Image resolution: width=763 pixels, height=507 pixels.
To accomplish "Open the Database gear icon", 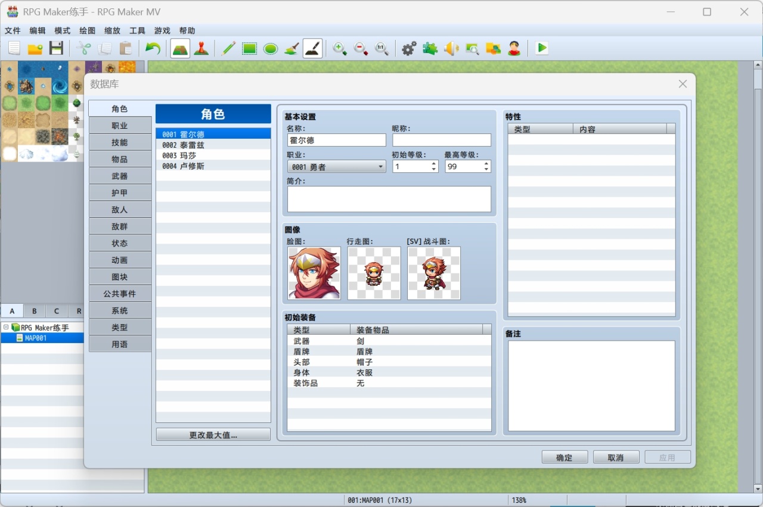I will click(409, 48).
